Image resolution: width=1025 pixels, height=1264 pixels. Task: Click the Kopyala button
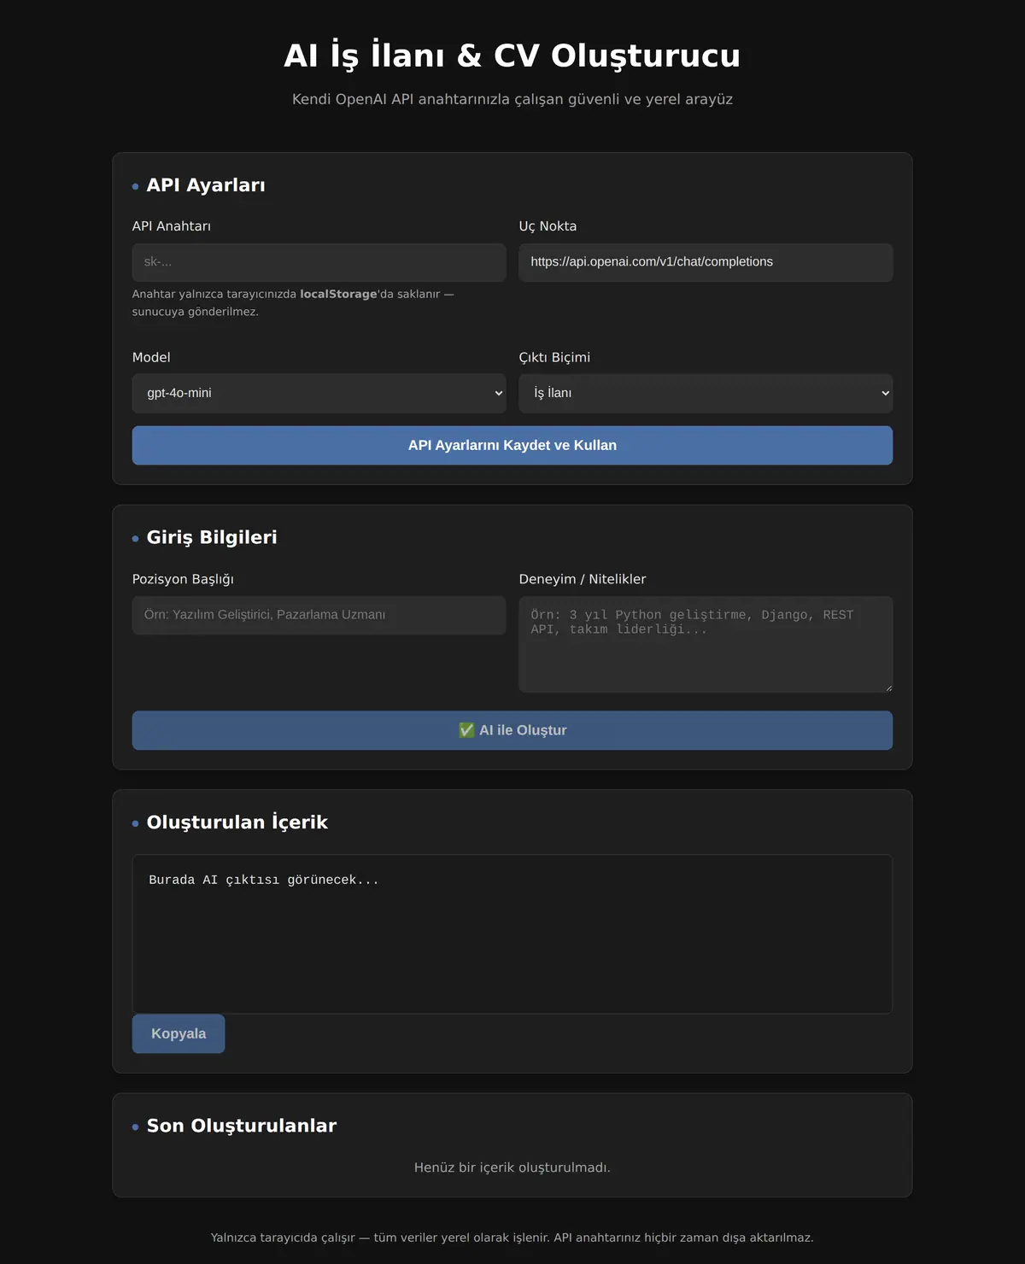coord(179,1033)
